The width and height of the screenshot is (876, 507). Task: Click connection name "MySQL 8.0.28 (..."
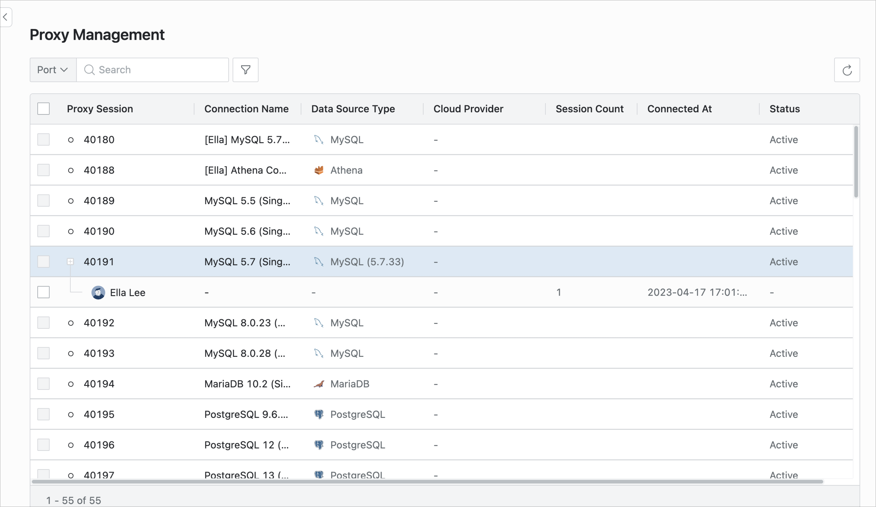[245, 353]
